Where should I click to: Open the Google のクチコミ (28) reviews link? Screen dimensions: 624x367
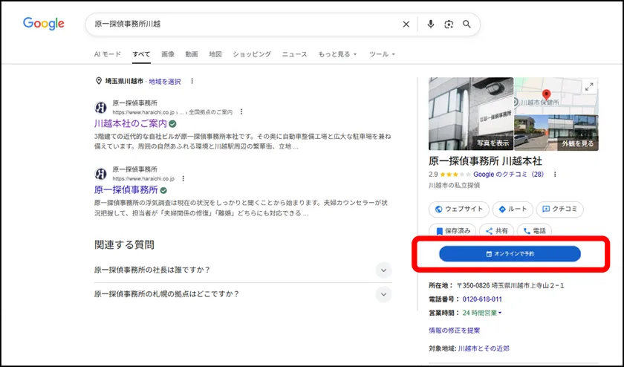509,175
